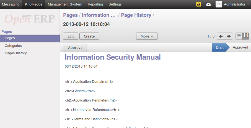
Task: Open the mail envelope inbox icon
Action: coord(208,4)
